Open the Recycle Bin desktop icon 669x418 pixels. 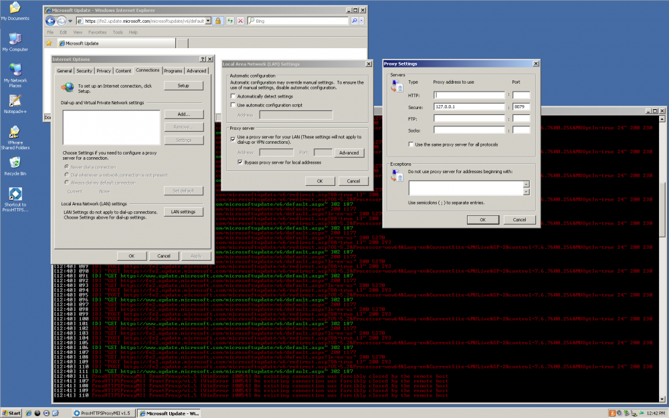(x=15, y=163)
